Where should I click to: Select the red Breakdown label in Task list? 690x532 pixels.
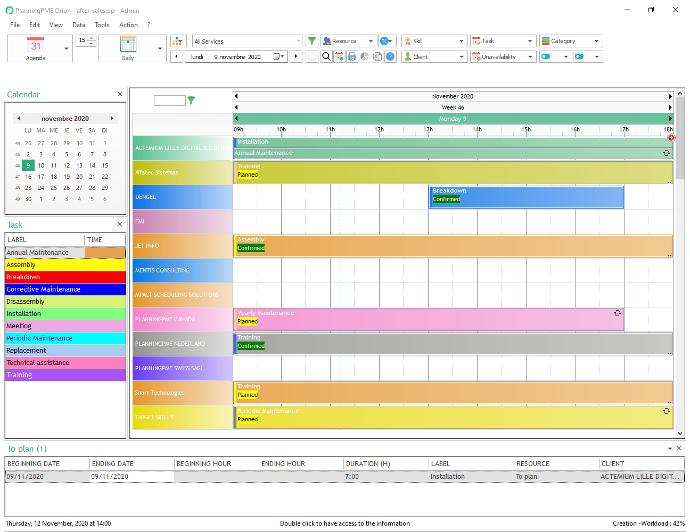click(x=65, y=277)
